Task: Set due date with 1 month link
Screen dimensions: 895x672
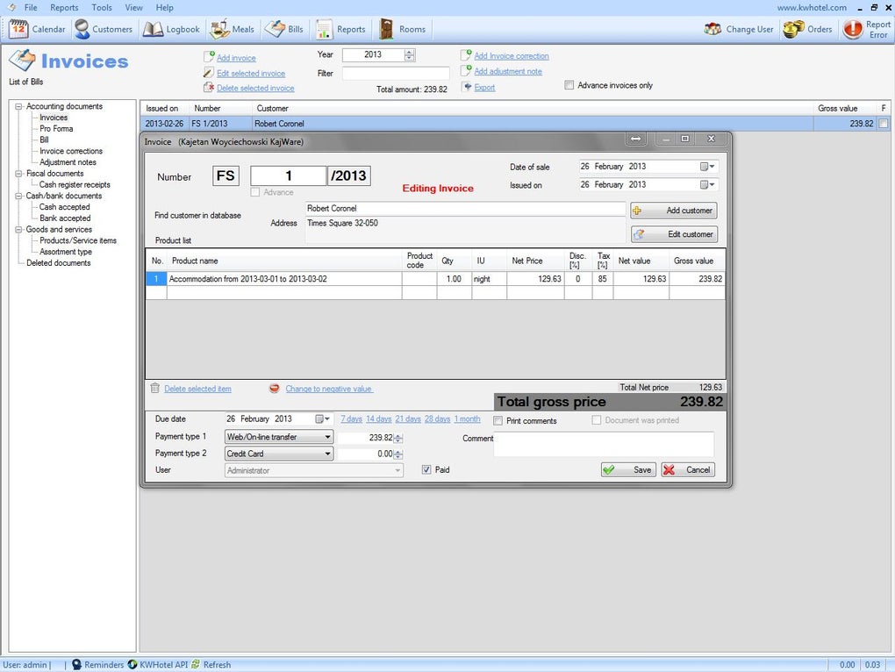Action: 467,418
